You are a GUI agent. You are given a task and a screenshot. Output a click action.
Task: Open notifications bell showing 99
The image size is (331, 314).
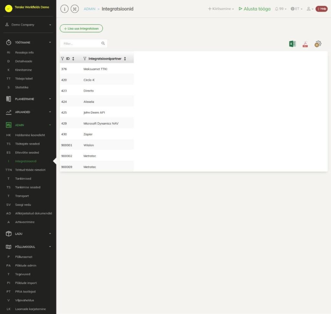click(x=281, y=9)
